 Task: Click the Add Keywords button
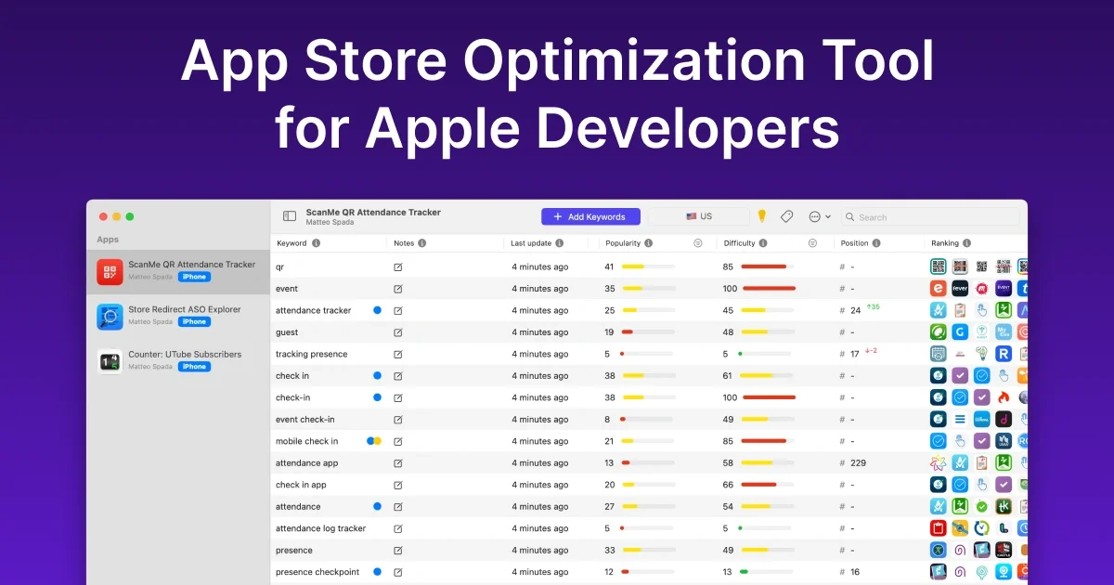tap(590, 215)
